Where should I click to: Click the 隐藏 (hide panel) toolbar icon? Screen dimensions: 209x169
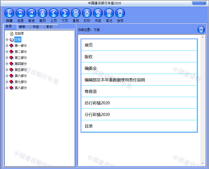click(x=9, y=13)
